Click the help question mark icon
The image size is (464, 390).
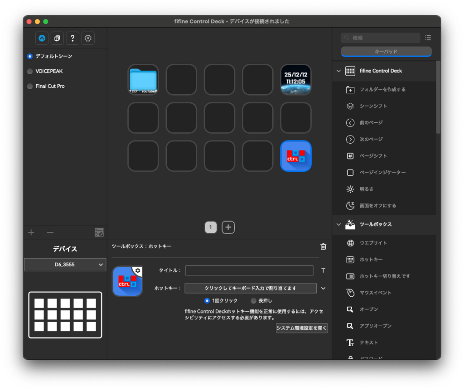[x=72, y=38]
